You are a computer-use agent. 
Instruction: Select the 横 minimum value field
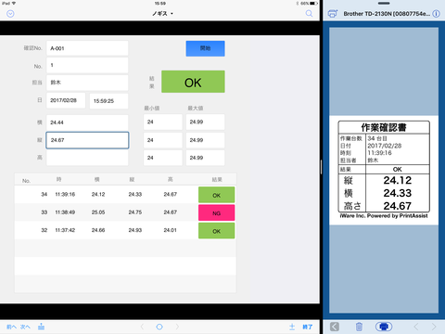click(163, 122)
